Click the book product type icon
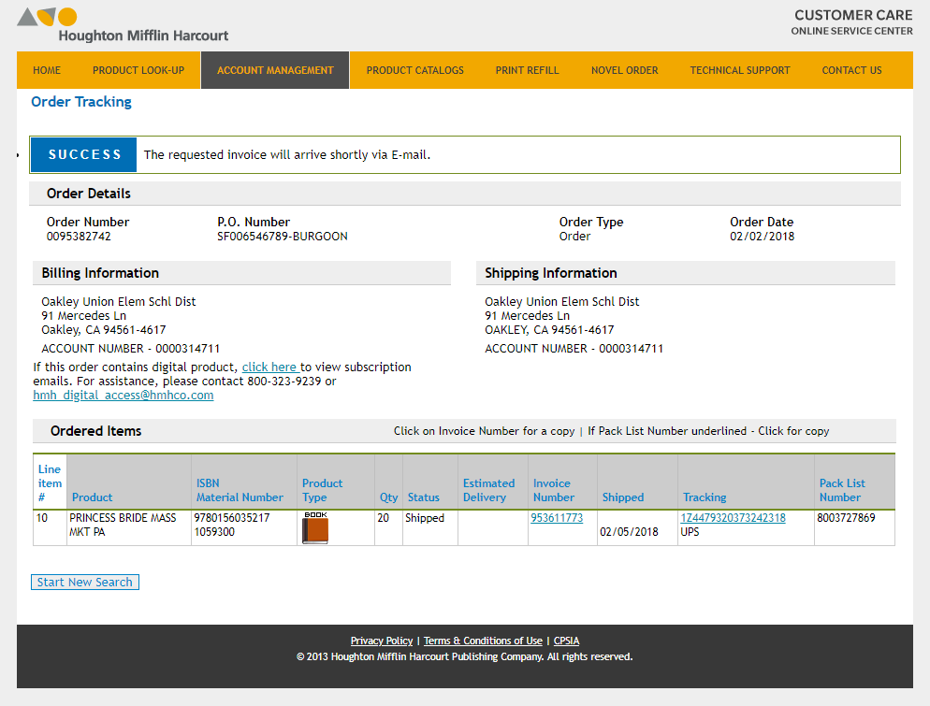The height and width of the screenshot is (706, 930). click(315, 528)
